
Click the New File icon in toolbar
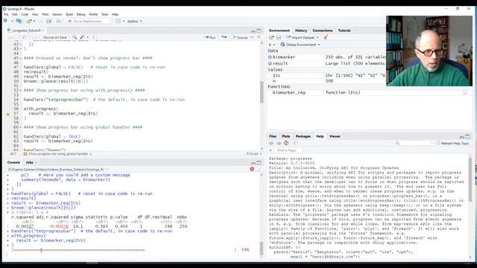coord(5,21)
